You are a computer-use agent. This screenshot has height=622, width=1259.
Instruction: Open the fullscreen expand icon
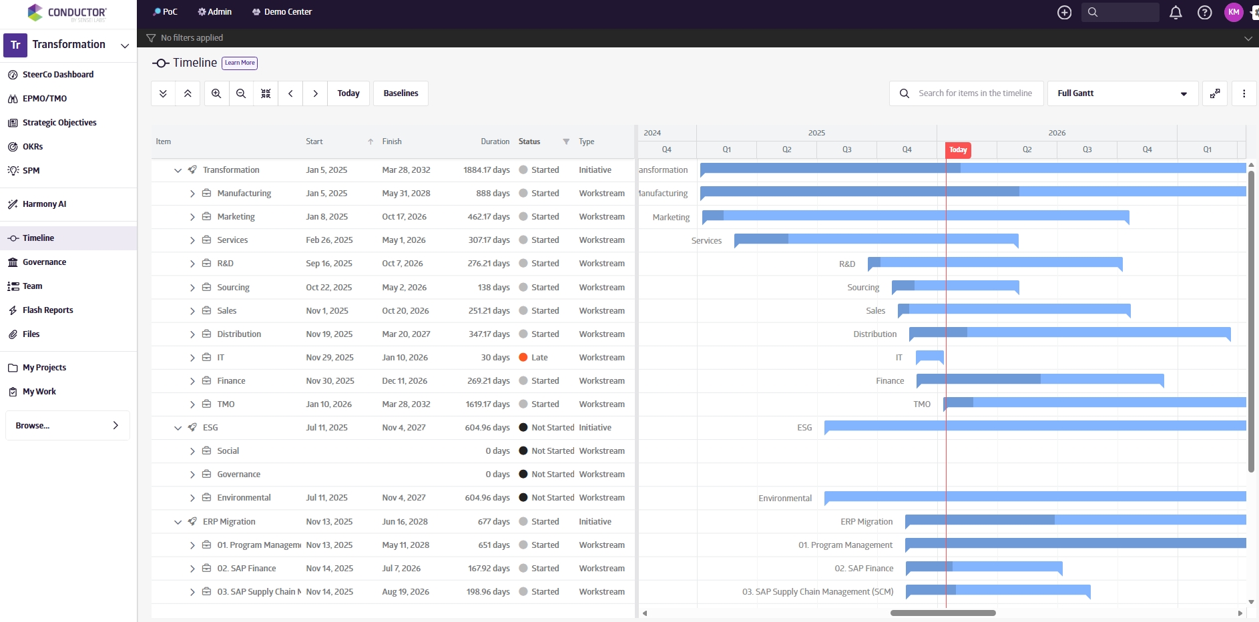click(x=1215, y=93)
